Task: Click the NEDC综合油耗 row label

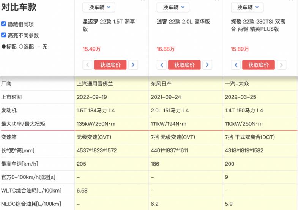Action: pyautogui.click(x=31, y=204)
